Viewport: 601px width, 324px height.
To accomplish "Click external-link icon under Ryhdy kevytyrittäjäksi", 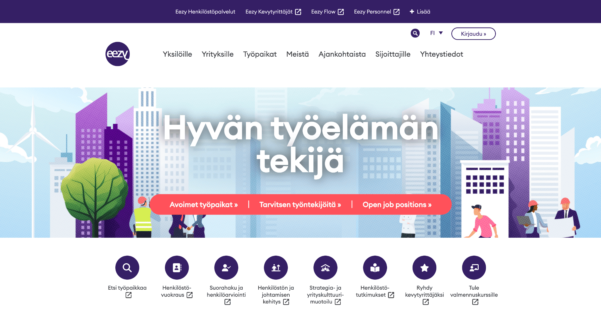I will click(x=426, y=302).
